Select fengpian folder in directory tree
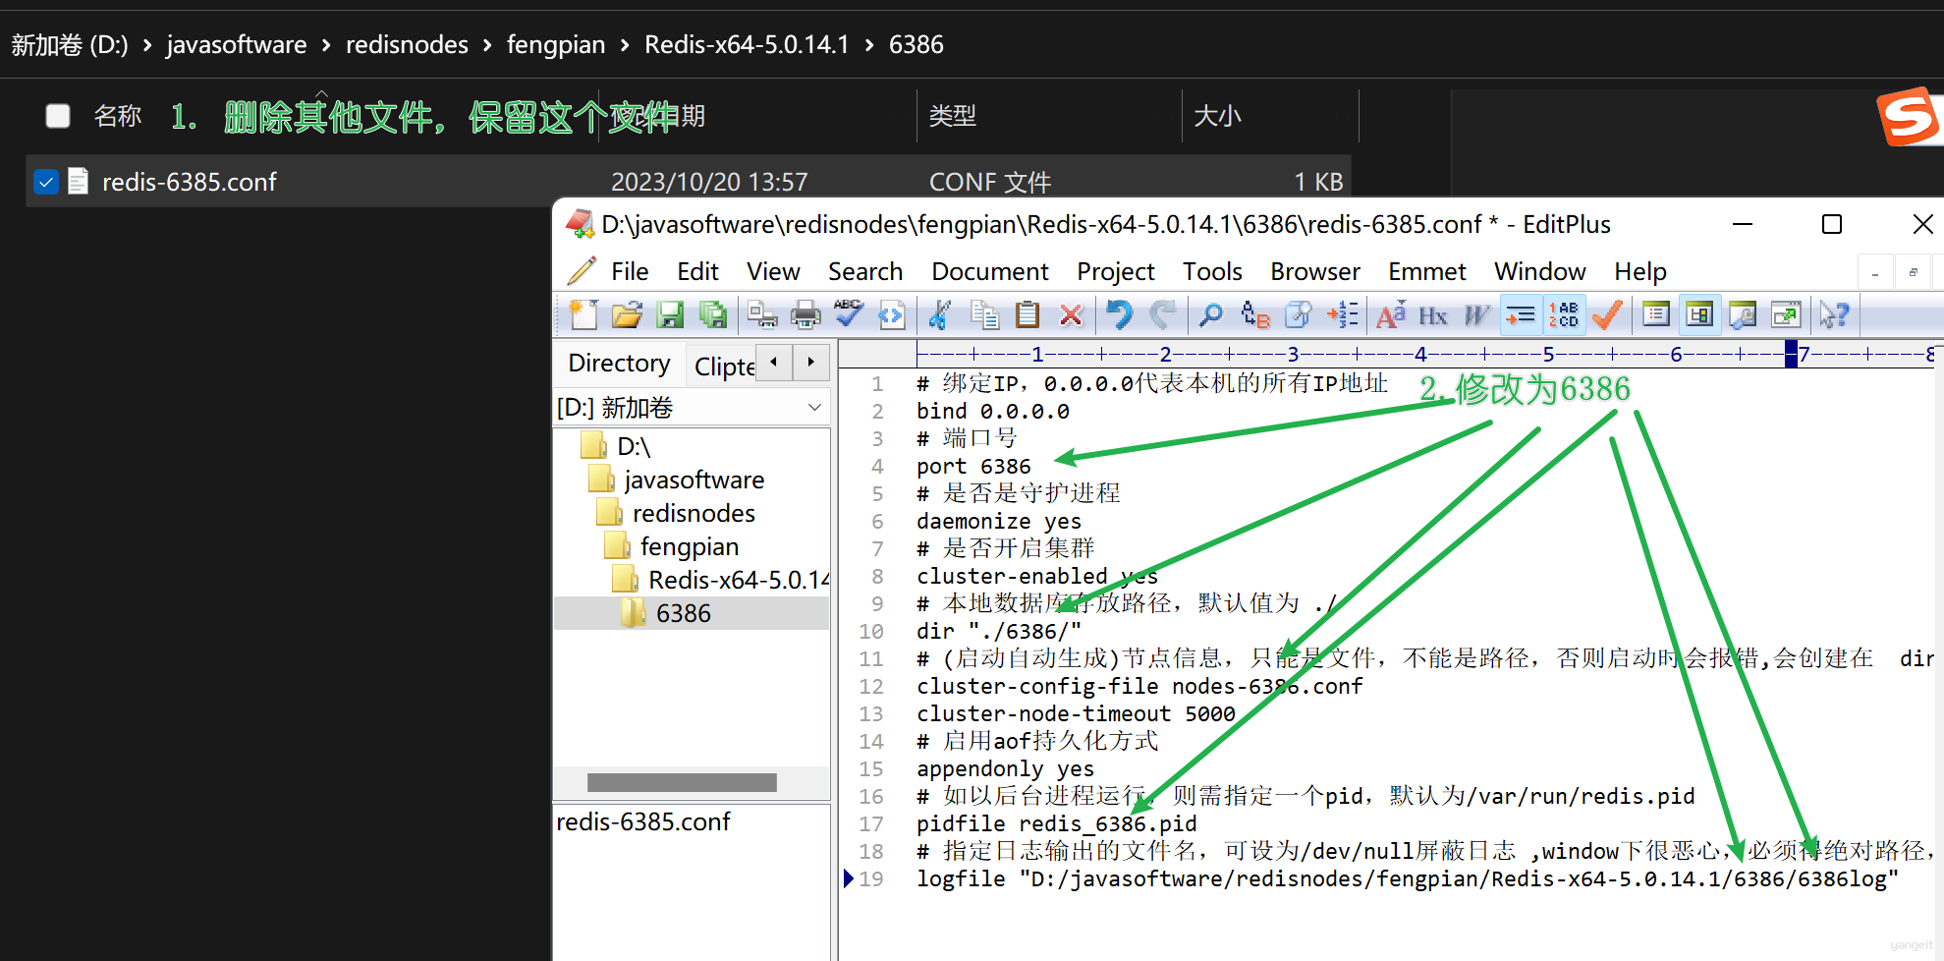 coord(690,546)
